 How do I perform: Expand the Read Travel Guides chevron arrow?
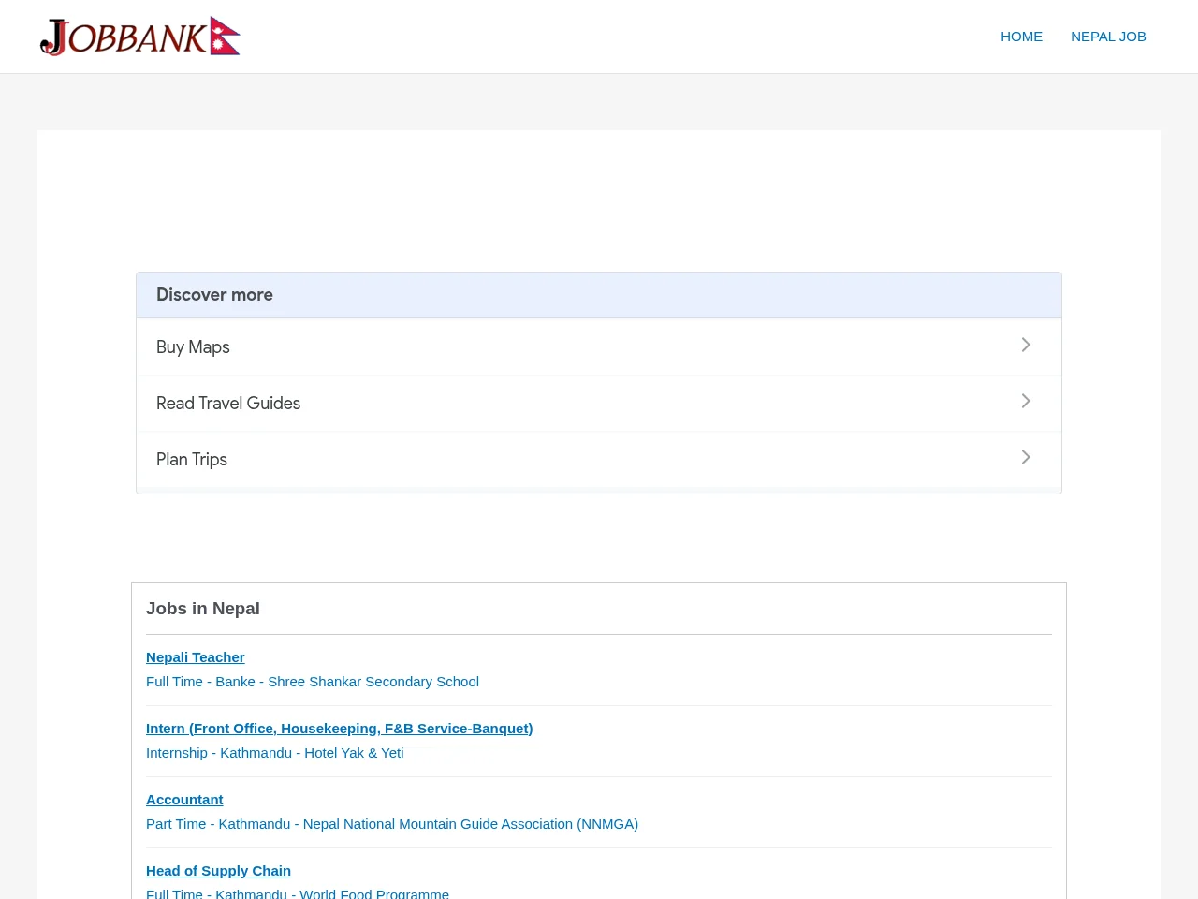point(1026,402)
